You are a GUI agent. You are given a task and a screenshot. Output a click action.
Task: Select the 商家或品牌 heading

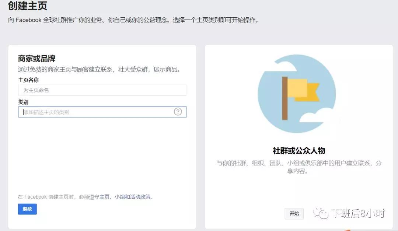pos(36,59)
